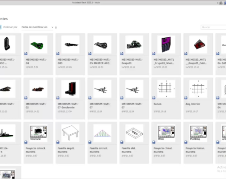The width and height of the screenshot is (226, 179).
Task: Open the green site model thumbnail of G8
Action: coord(38,45)
